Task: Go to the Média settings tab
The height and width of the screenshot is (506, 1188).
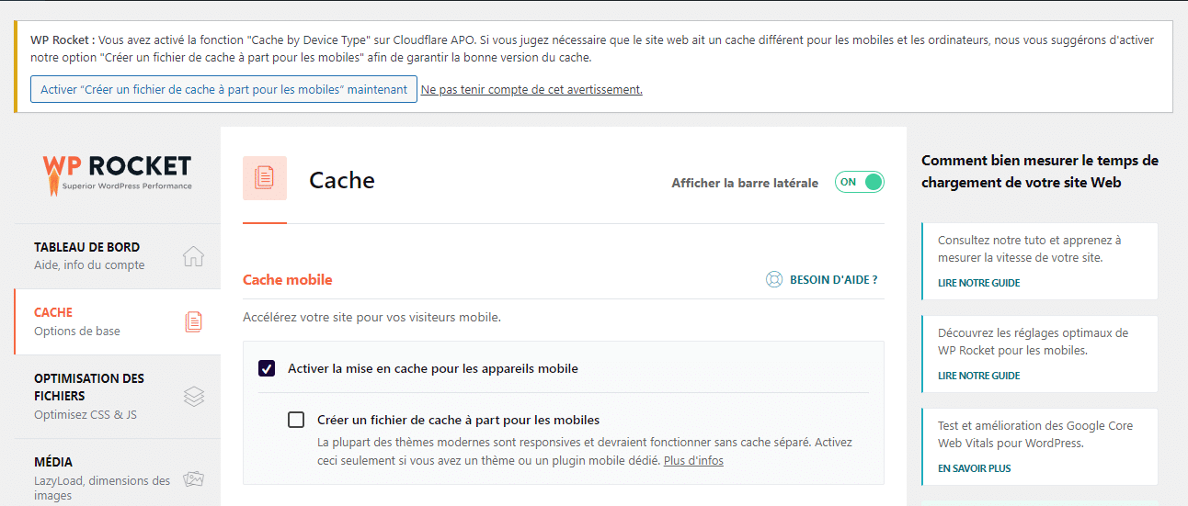Action: pyautogui.click(x=53, y=462)
